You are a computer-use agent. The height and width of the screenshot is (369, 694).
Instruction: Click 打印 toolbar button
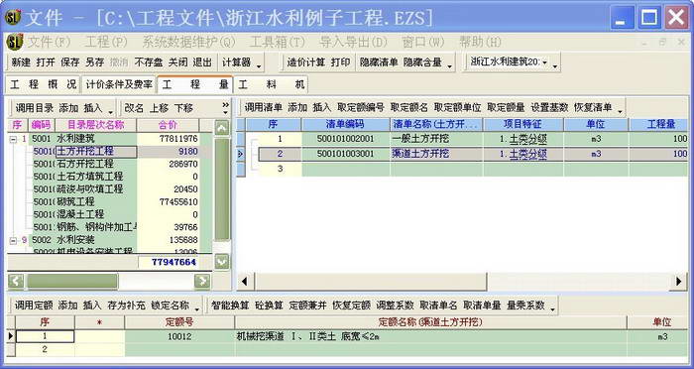[340, 62]
